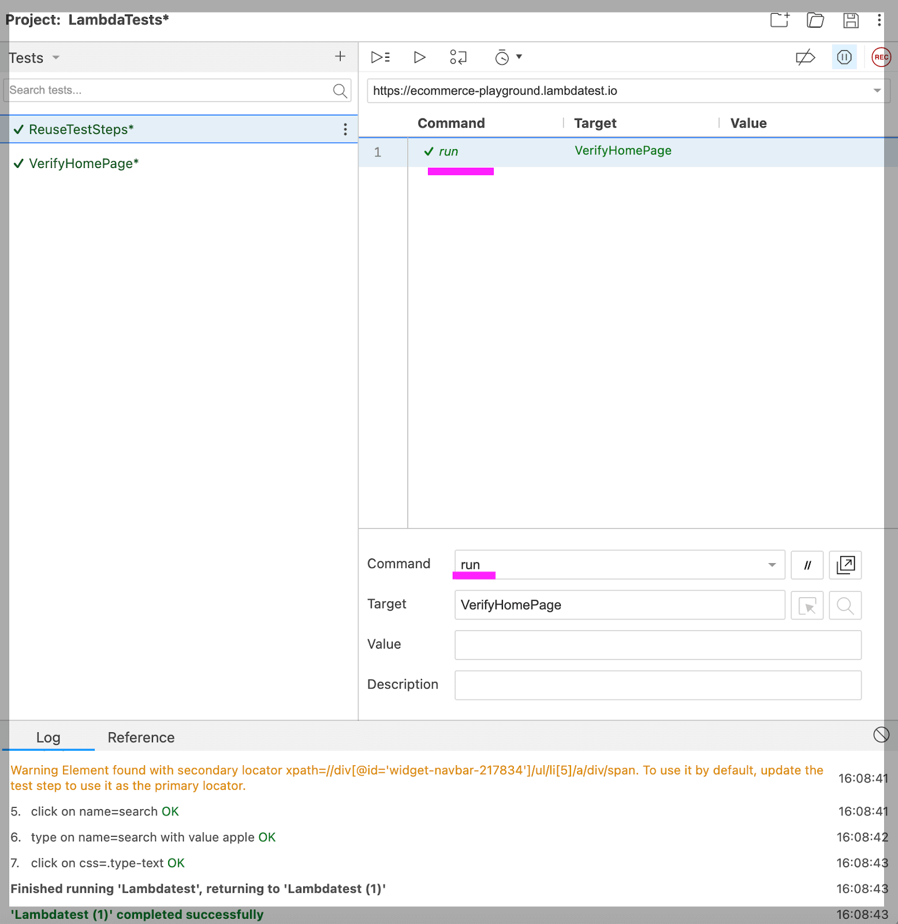898x924 pixels.
Task: Open an existing project folder icon
Action: click(815, 20)
